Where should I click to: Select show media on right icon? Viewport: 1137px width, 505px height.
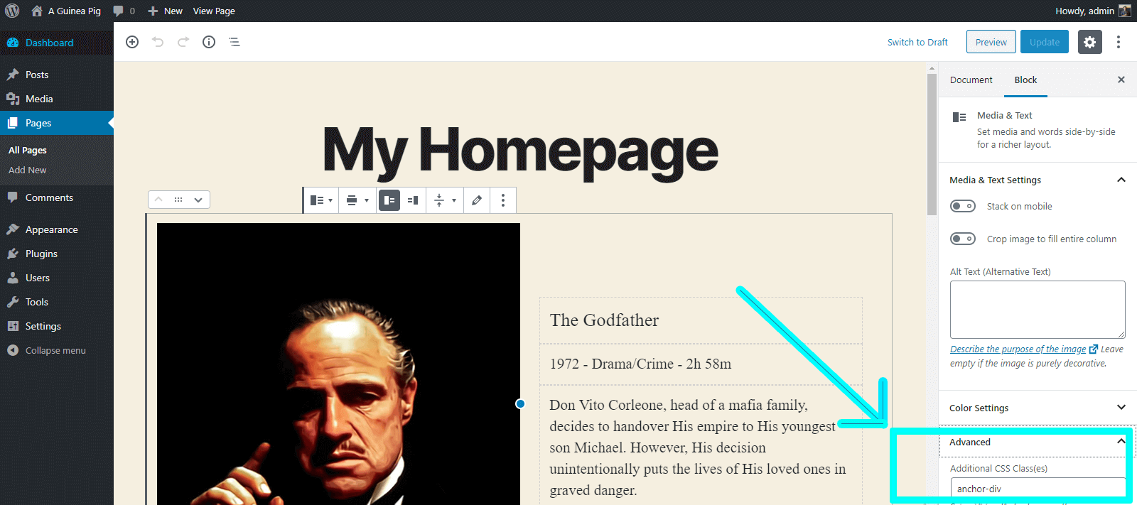pos(413,200)
